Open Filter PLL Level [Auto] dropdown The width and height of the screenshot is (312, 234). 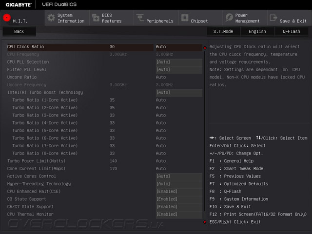click(x=179, y=70)
